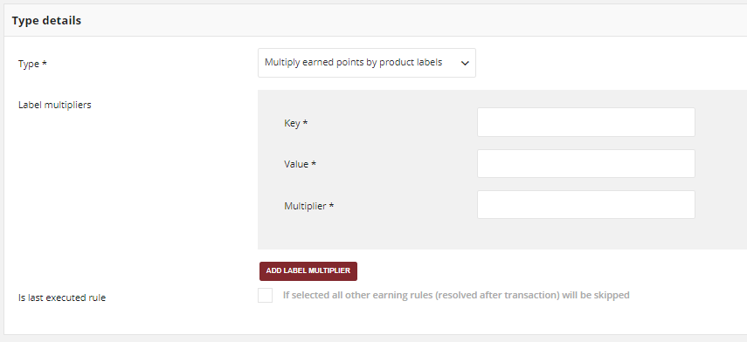Click the "Key *" field label

[x=296, y=123]
